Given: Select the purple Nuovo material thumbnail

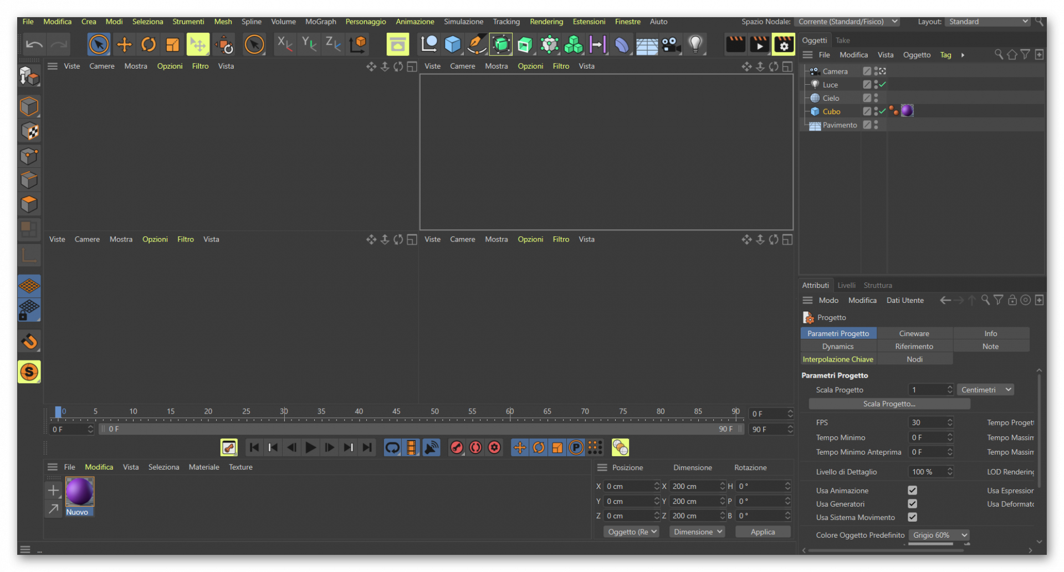Looking at the screenshot, I should click(x=79, y=492).
